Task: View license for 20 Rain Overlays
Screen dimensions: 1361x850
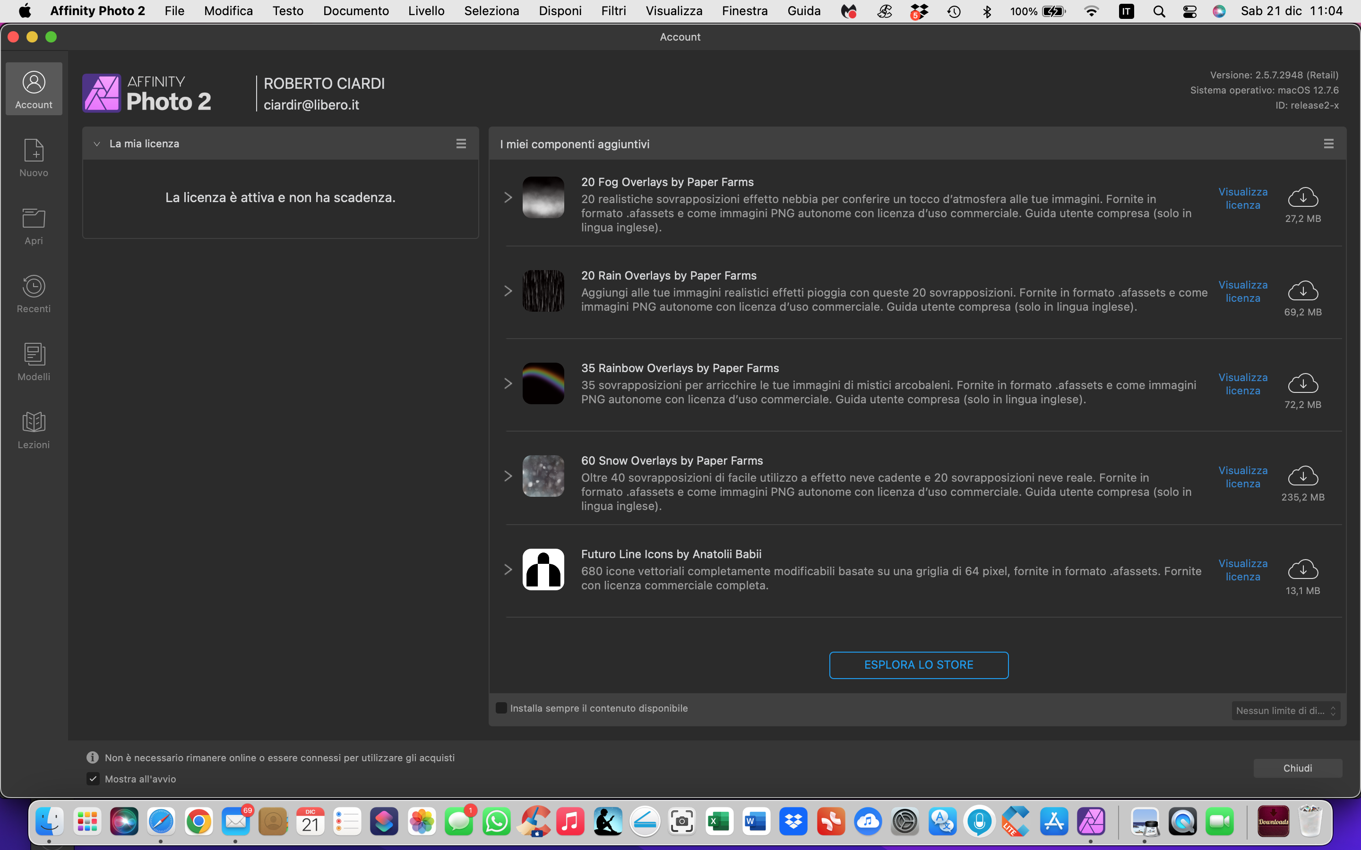Action: tap(1243, 292)
